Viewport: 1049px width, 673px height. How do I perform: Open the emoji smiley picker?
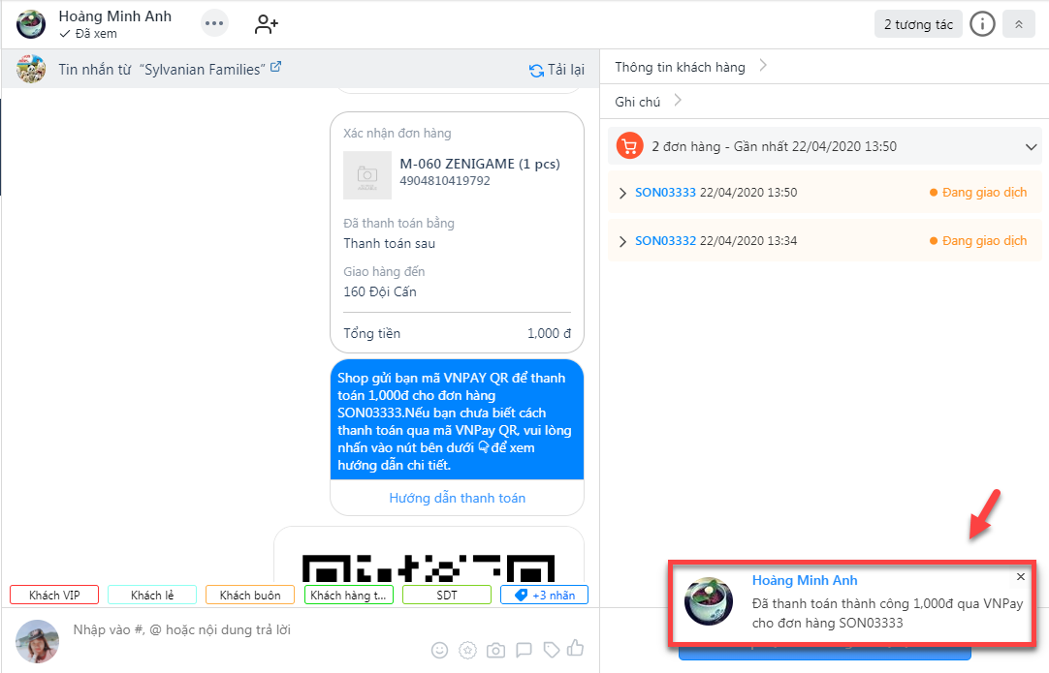click(x=439, y=650)
